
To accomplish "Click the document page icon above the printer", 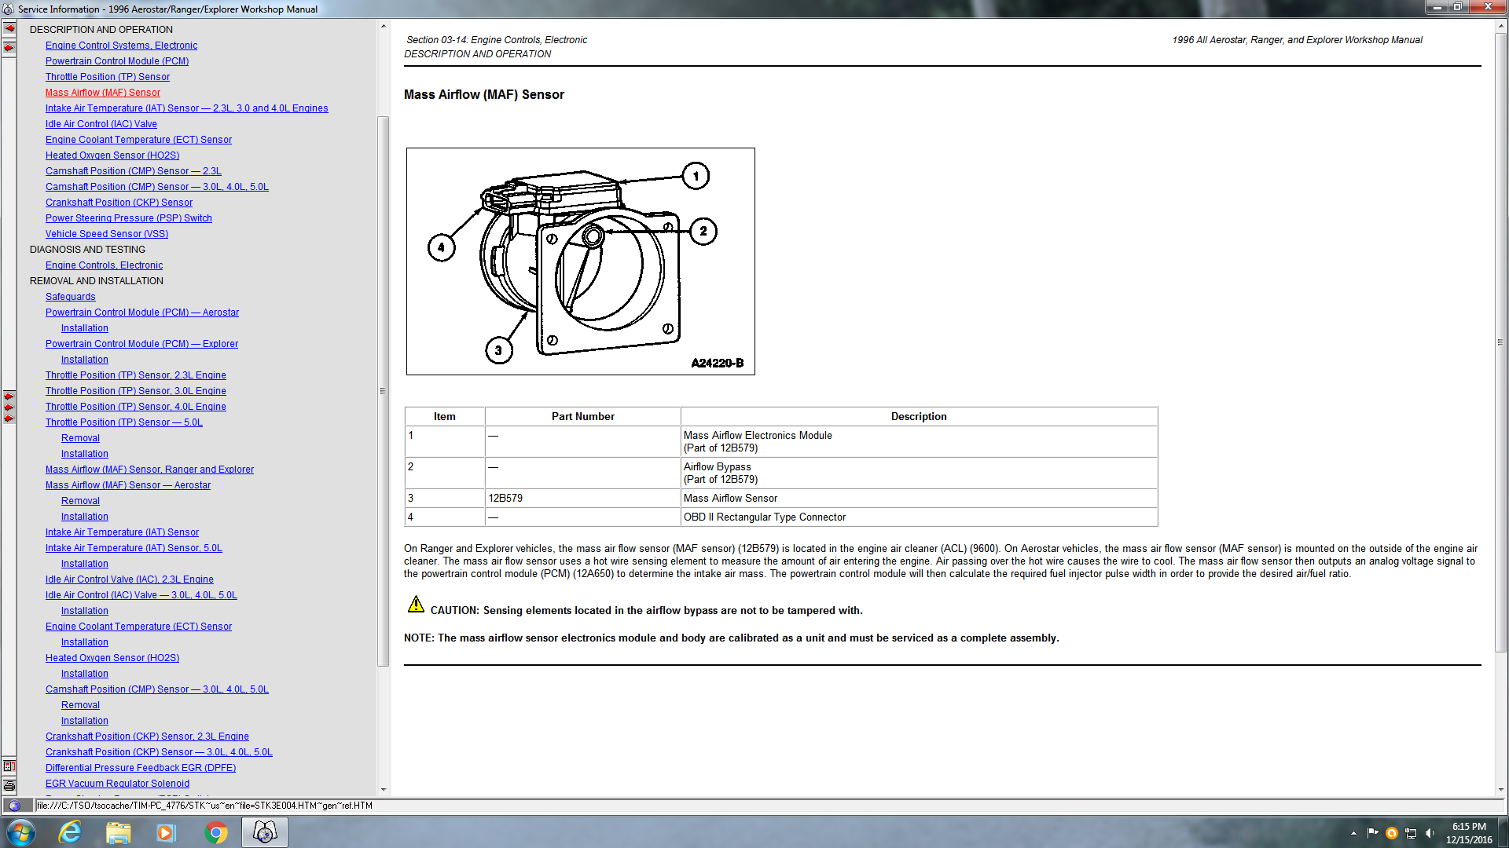I will tap(9, 766).
